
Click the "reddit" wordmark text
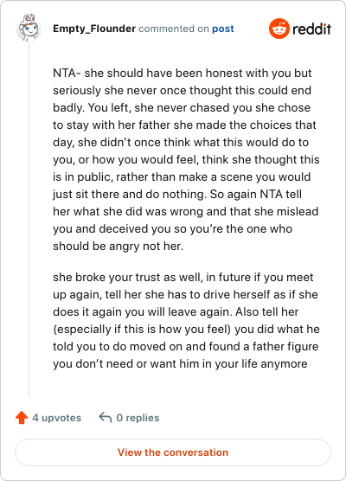311,29
